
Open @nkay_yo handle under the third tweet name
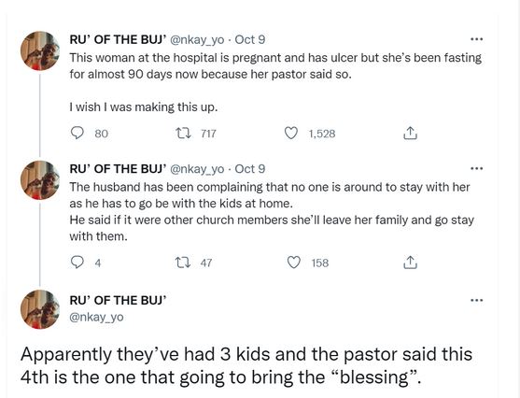(x=96, y=317)
